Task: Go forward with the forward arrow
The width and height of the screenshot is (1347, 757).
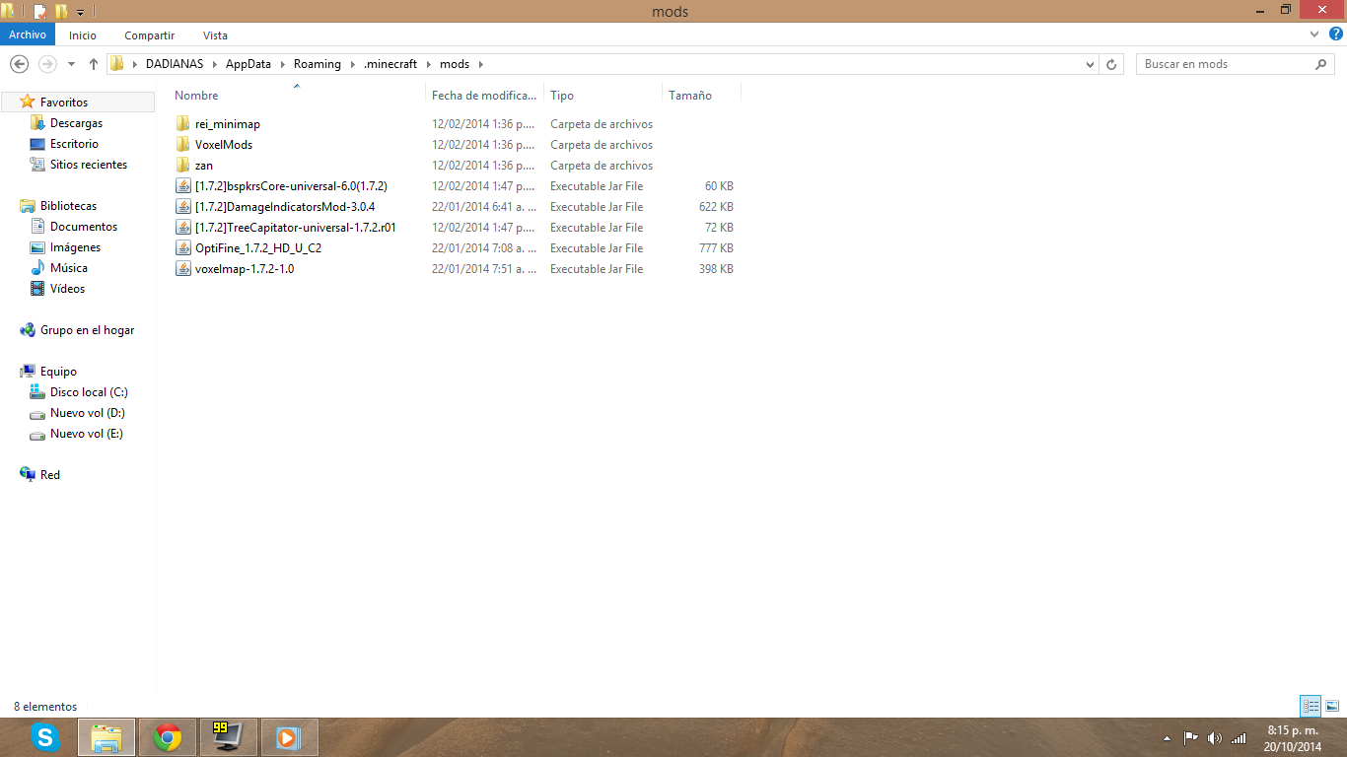Action: (x=47, y=64)
